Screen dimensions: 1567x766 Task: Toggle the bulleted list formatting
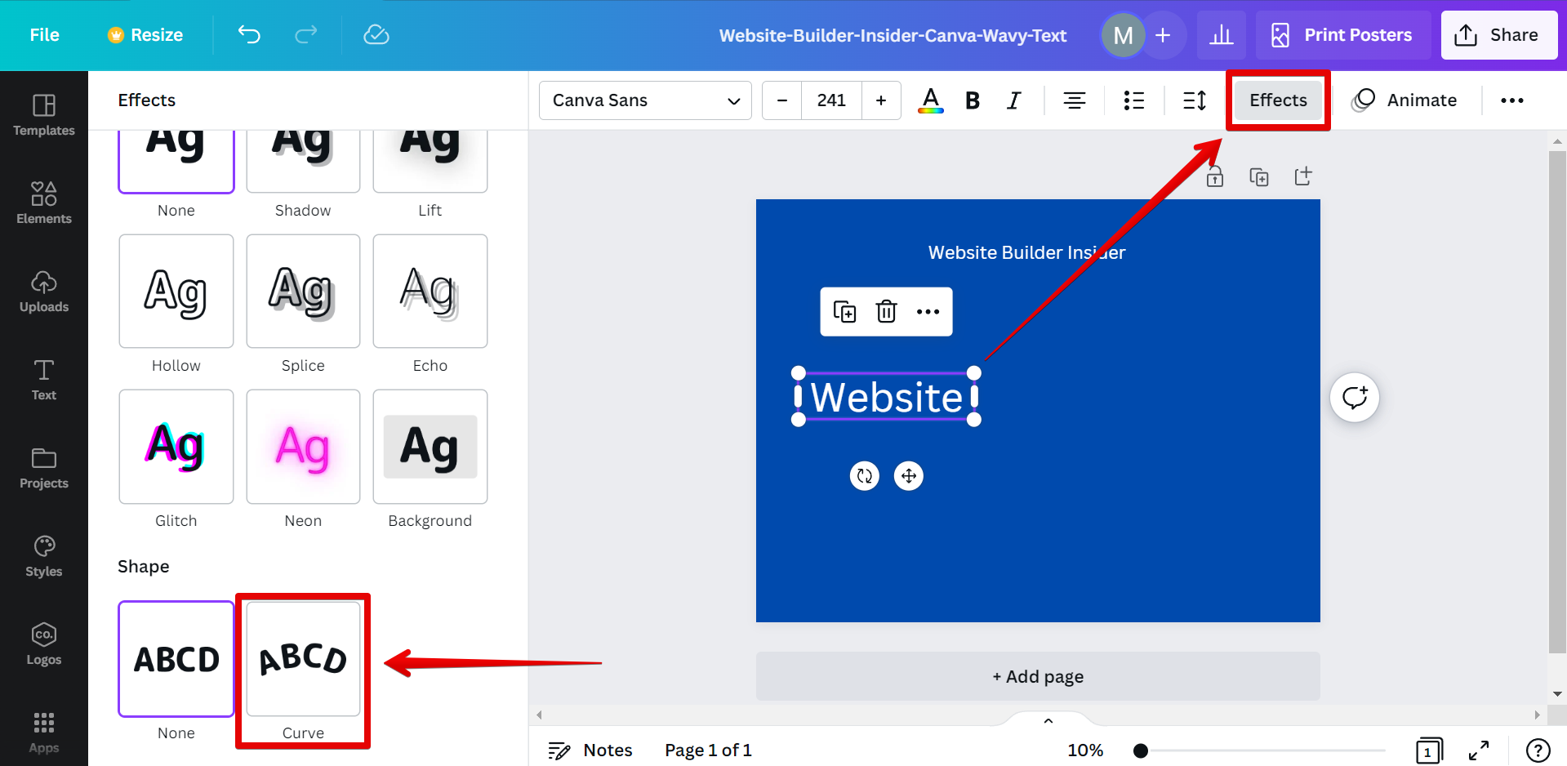pyautogui.click(x=1133, y=100)
